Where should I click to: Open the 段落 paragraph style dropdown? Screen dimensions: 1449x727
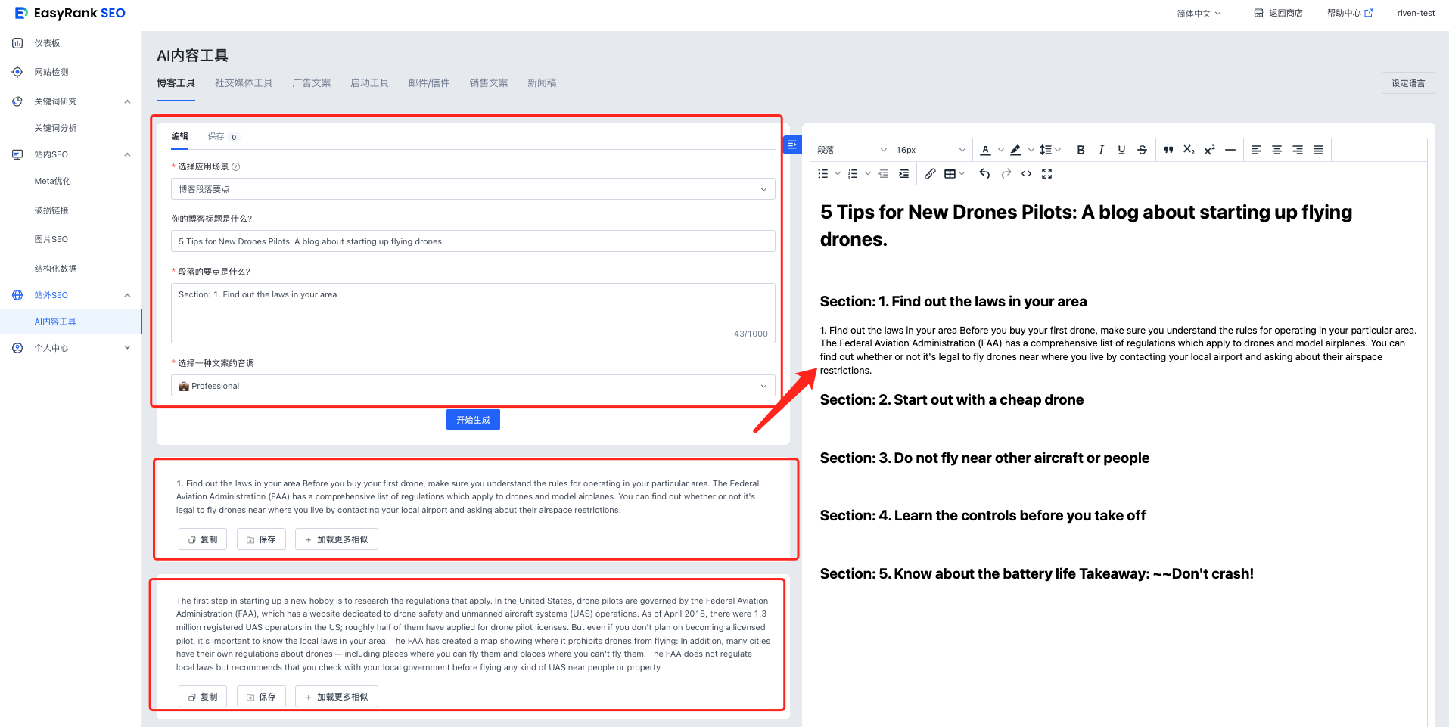pyautogui.click(x=852, y=150)
